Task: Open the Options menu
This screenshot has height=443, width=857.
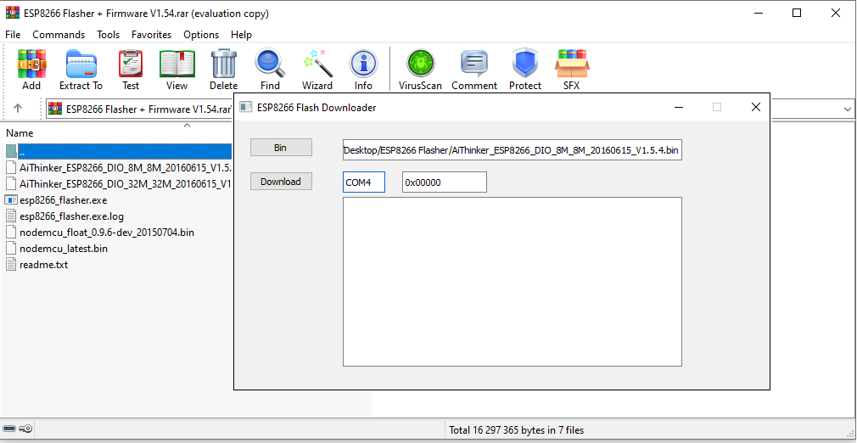Action: click(201, 35)
